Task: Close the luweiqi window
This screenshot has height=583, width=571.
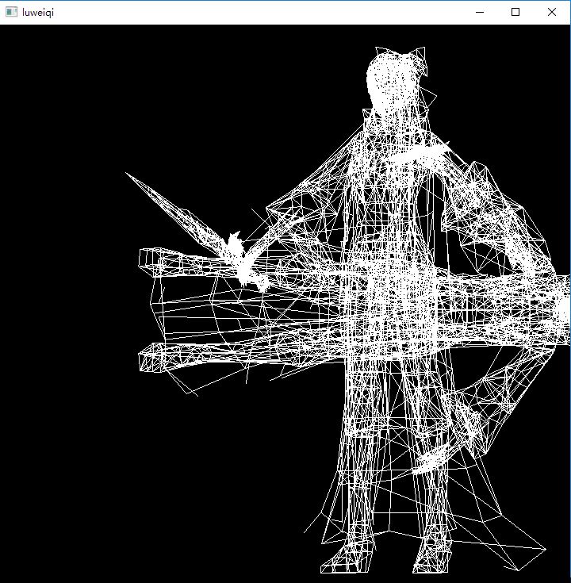Action: pos(552,12)
